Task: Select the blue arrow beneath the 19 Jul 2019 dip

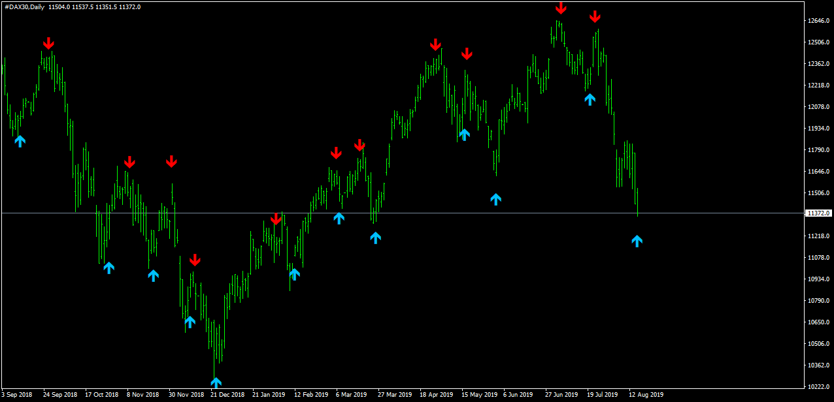Action: 590,99
